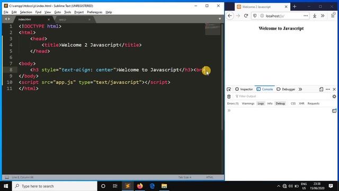Activate the devtools element picker icon
The width and height of the screenshot is (339, 191).
click(229, 89)
